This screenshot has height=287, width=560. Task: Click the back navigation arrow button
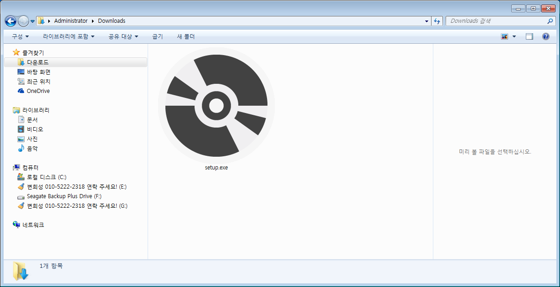[10, 21]
